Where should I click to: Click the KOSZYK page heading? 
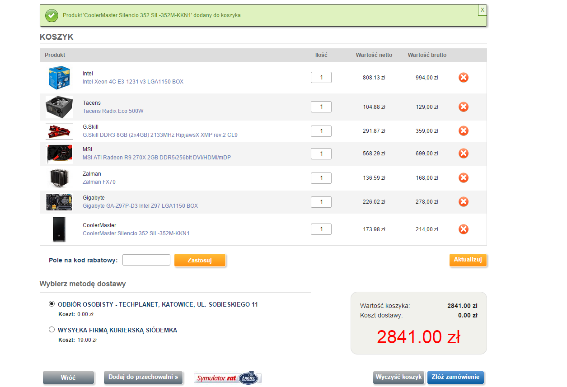pyautogui.click(x=56, y=37)
